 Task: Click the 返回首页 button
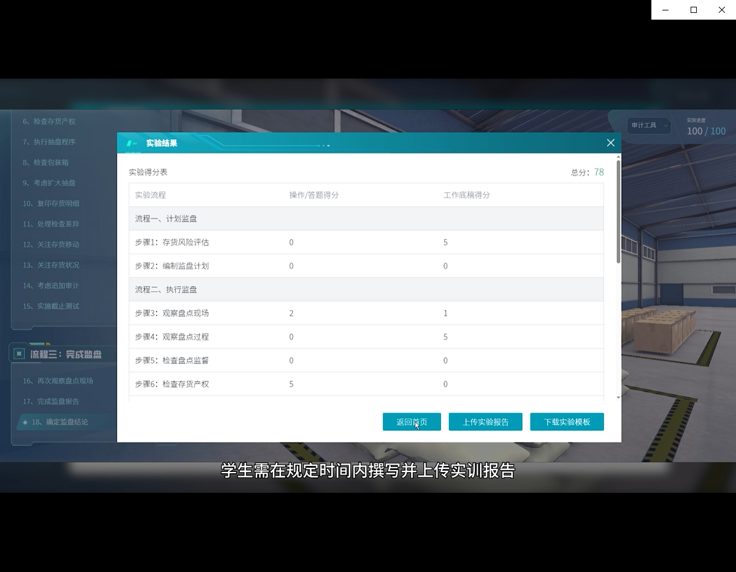click(412, 422)
